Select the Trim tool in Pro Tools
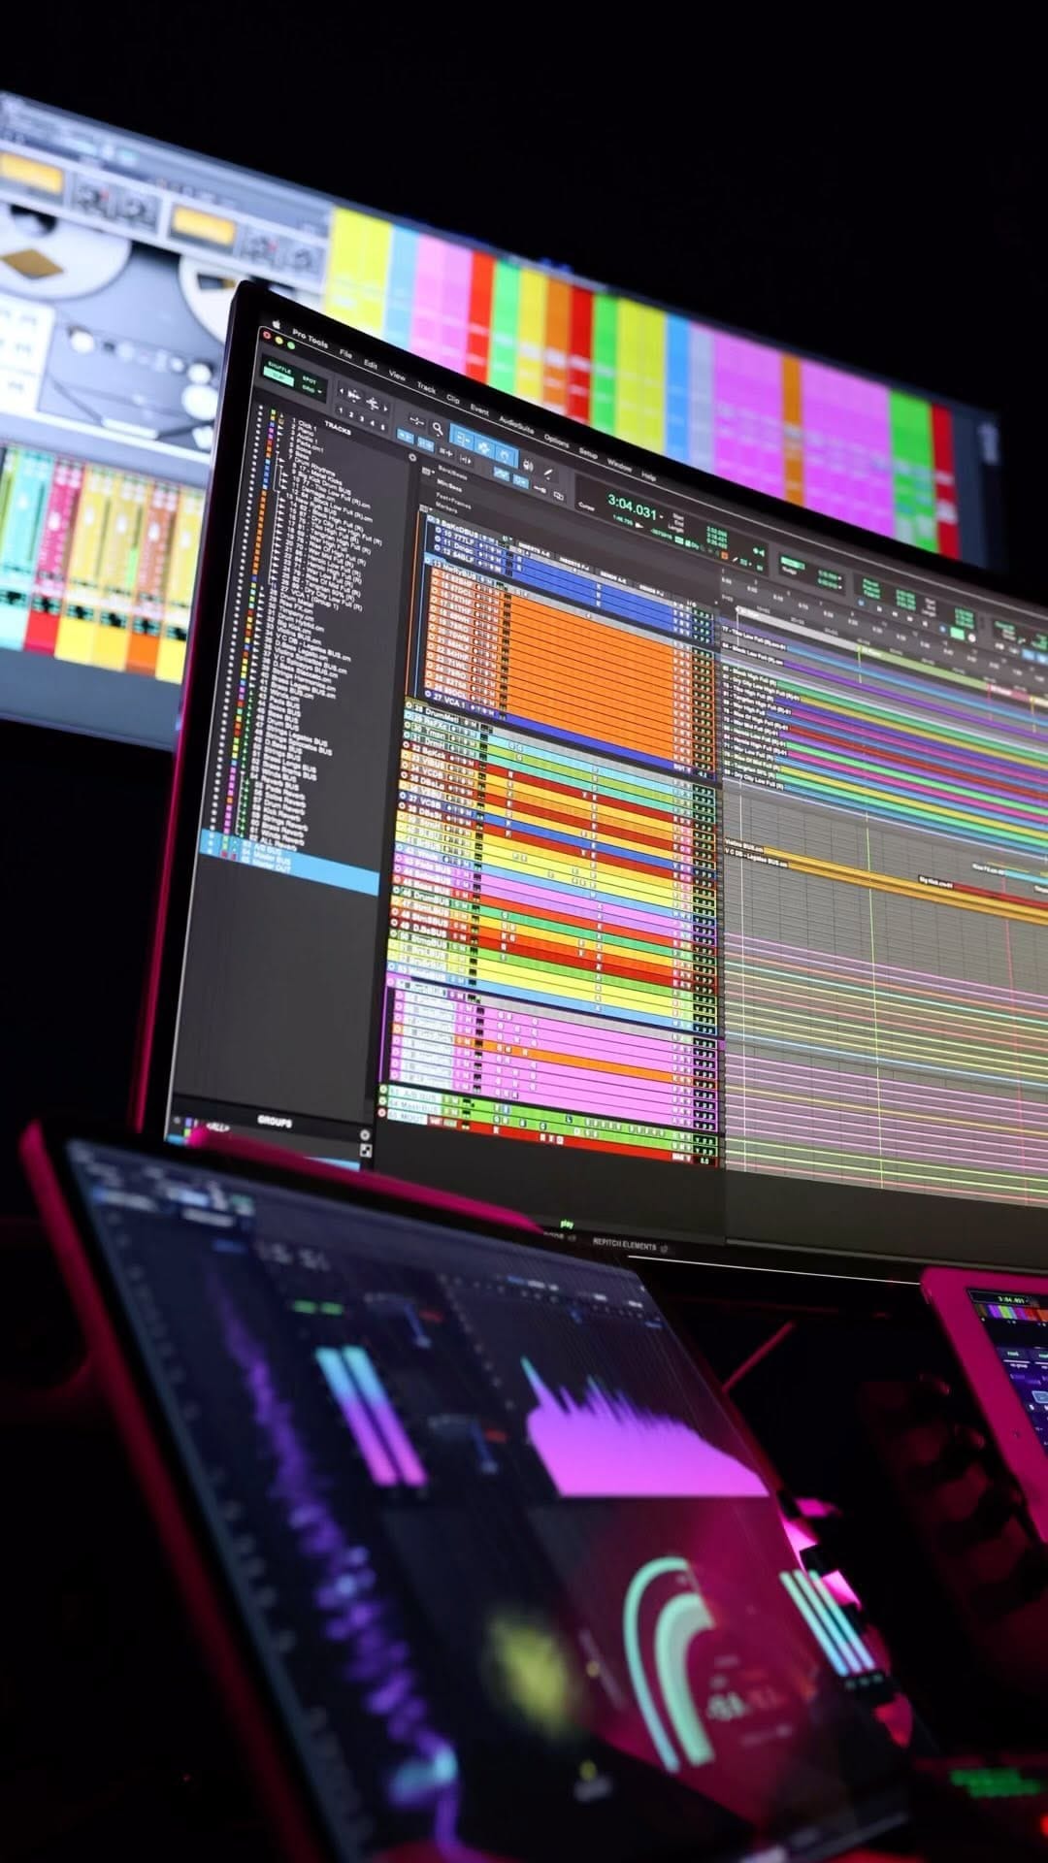 coord(462,438)
